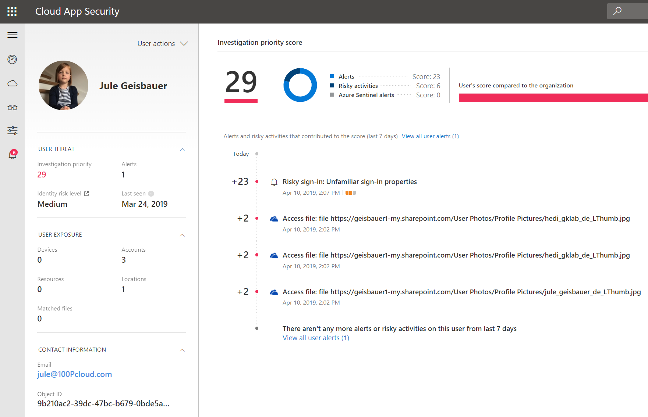Screen dimensions: 648x417
Task: Click the search magnifier icon
Action: 617,11
